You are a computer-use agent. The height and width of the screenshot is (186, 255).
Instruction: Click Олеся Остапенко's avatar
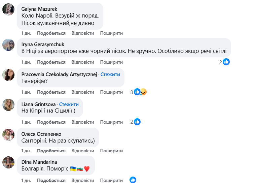[8, 134]
